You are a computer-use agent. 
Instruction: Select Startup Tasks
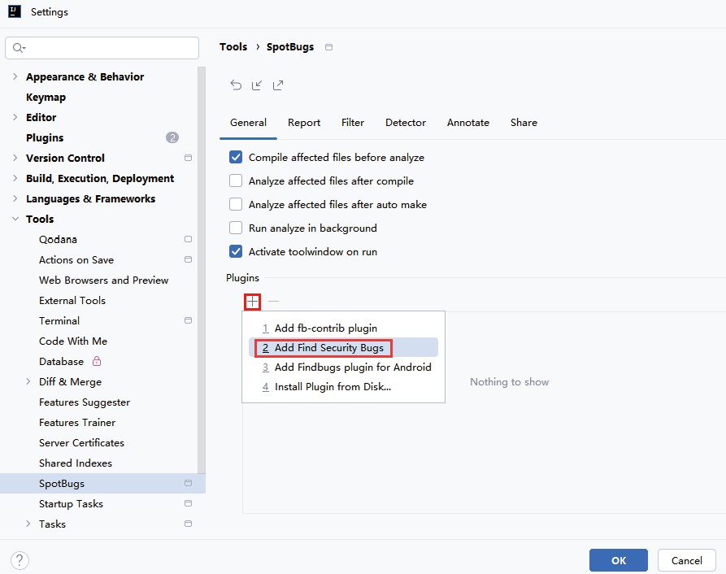71,503
